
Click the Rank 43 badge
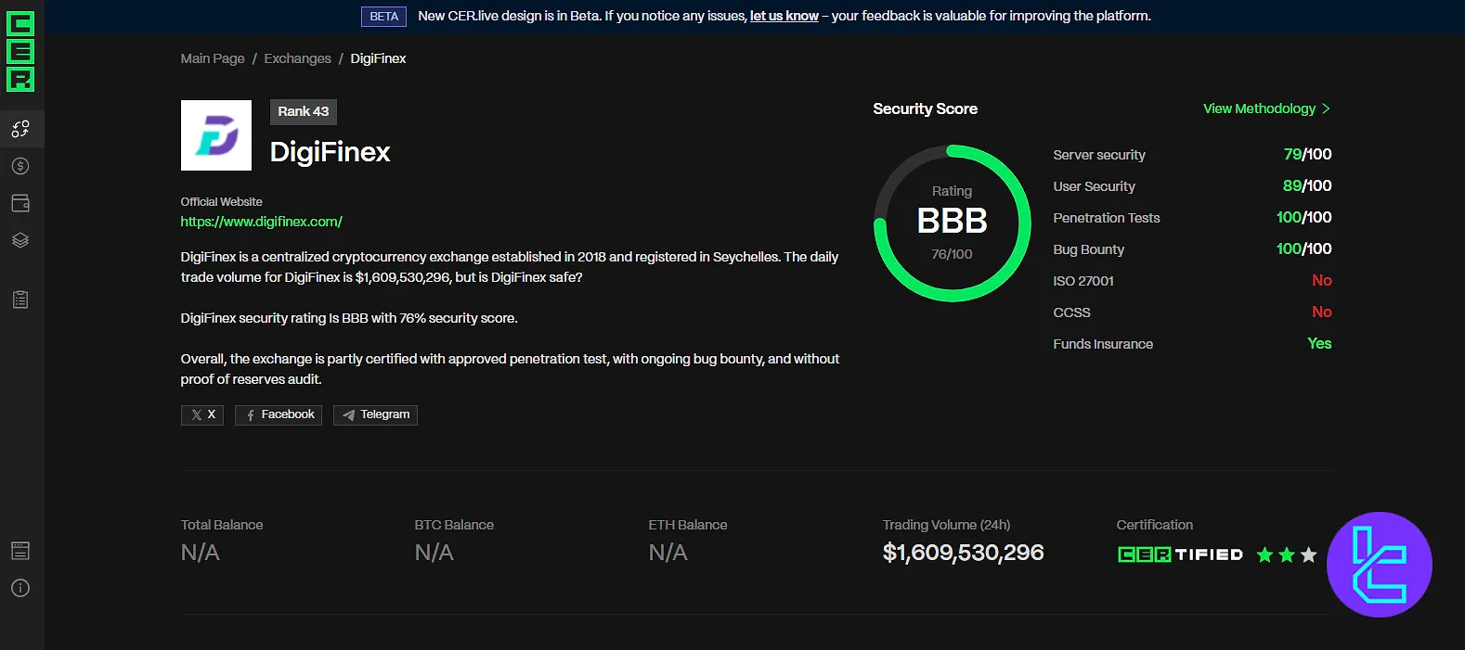[304, 111]
